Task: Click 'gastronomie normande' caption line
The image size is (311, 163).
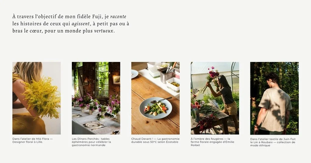Action: click(89, 145)
